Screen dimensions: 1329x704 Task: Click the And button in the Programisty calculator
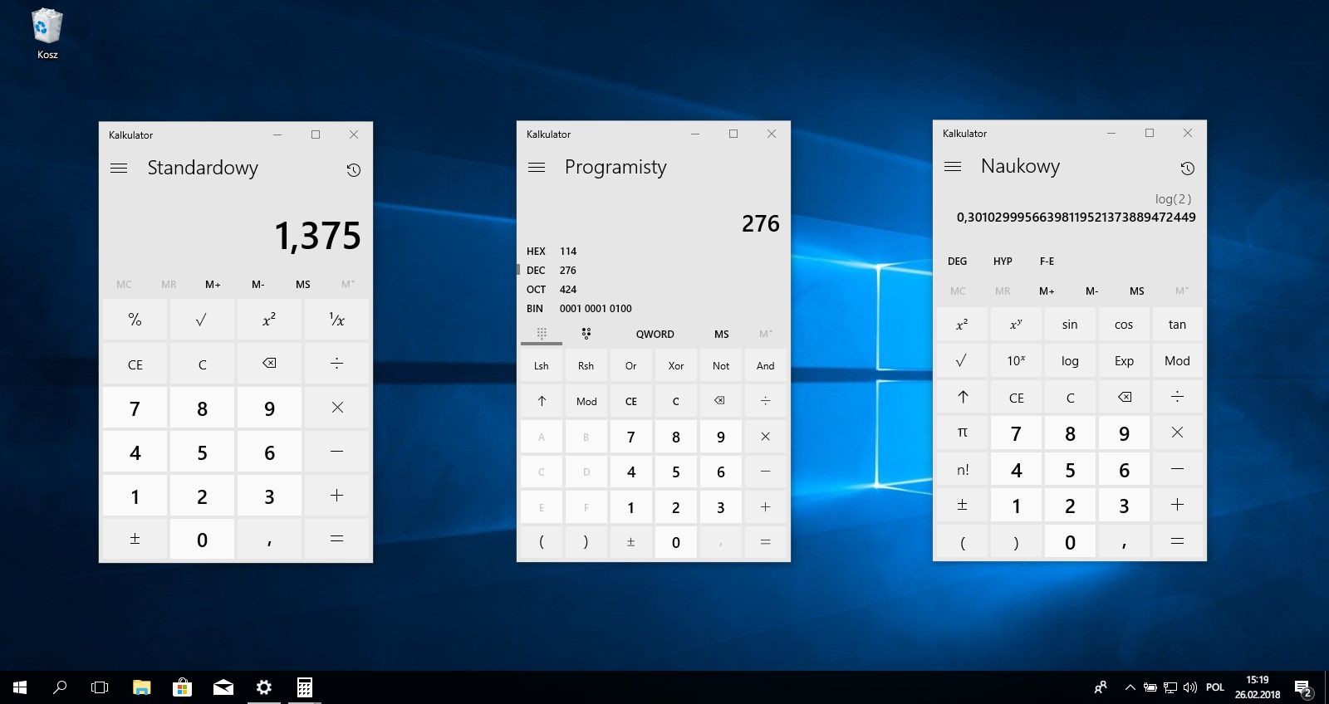tap(765, 365)
